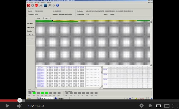This screenshot has width=179, height=109.
Task: Click the States value running
Action: 112,14
